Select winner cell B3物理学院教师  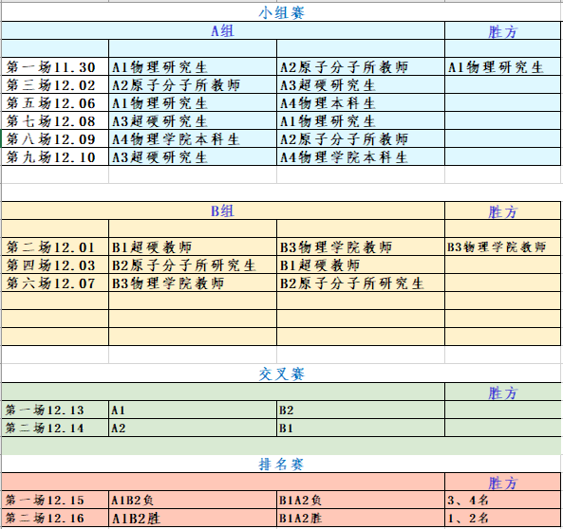click(x=502, y=246)
